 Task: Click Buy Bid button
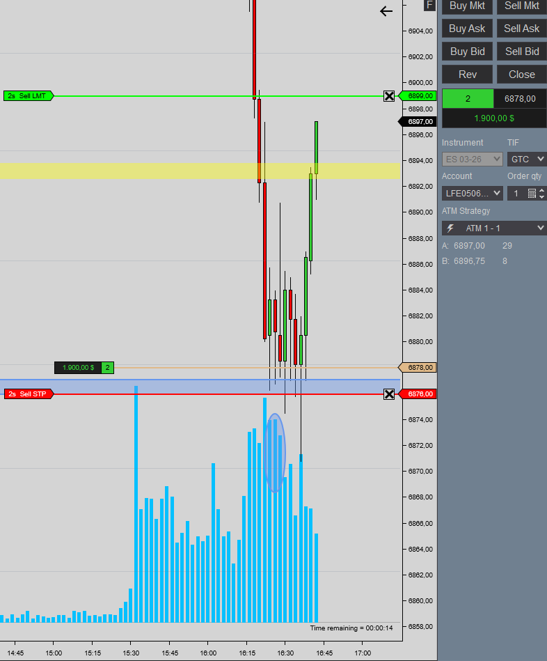coord(467,52)
